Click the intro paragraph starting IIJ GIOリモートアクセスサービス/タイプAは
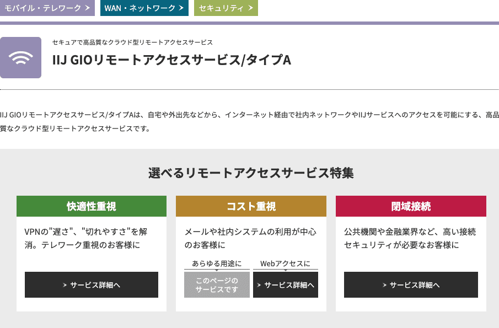The width and height of the screenshot is (499, 328). pyautogui.click(x=249, y=121)
